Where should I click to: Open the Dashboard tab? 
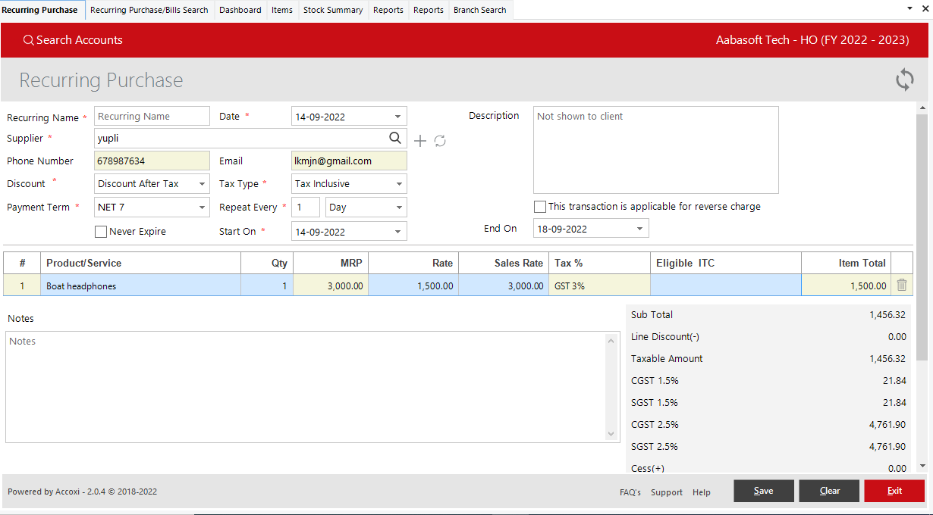click(x=240, y=10)
